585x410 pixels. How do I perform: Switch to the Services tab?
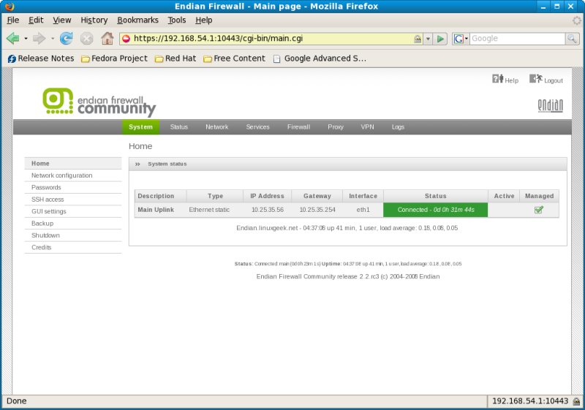[258, 127]
